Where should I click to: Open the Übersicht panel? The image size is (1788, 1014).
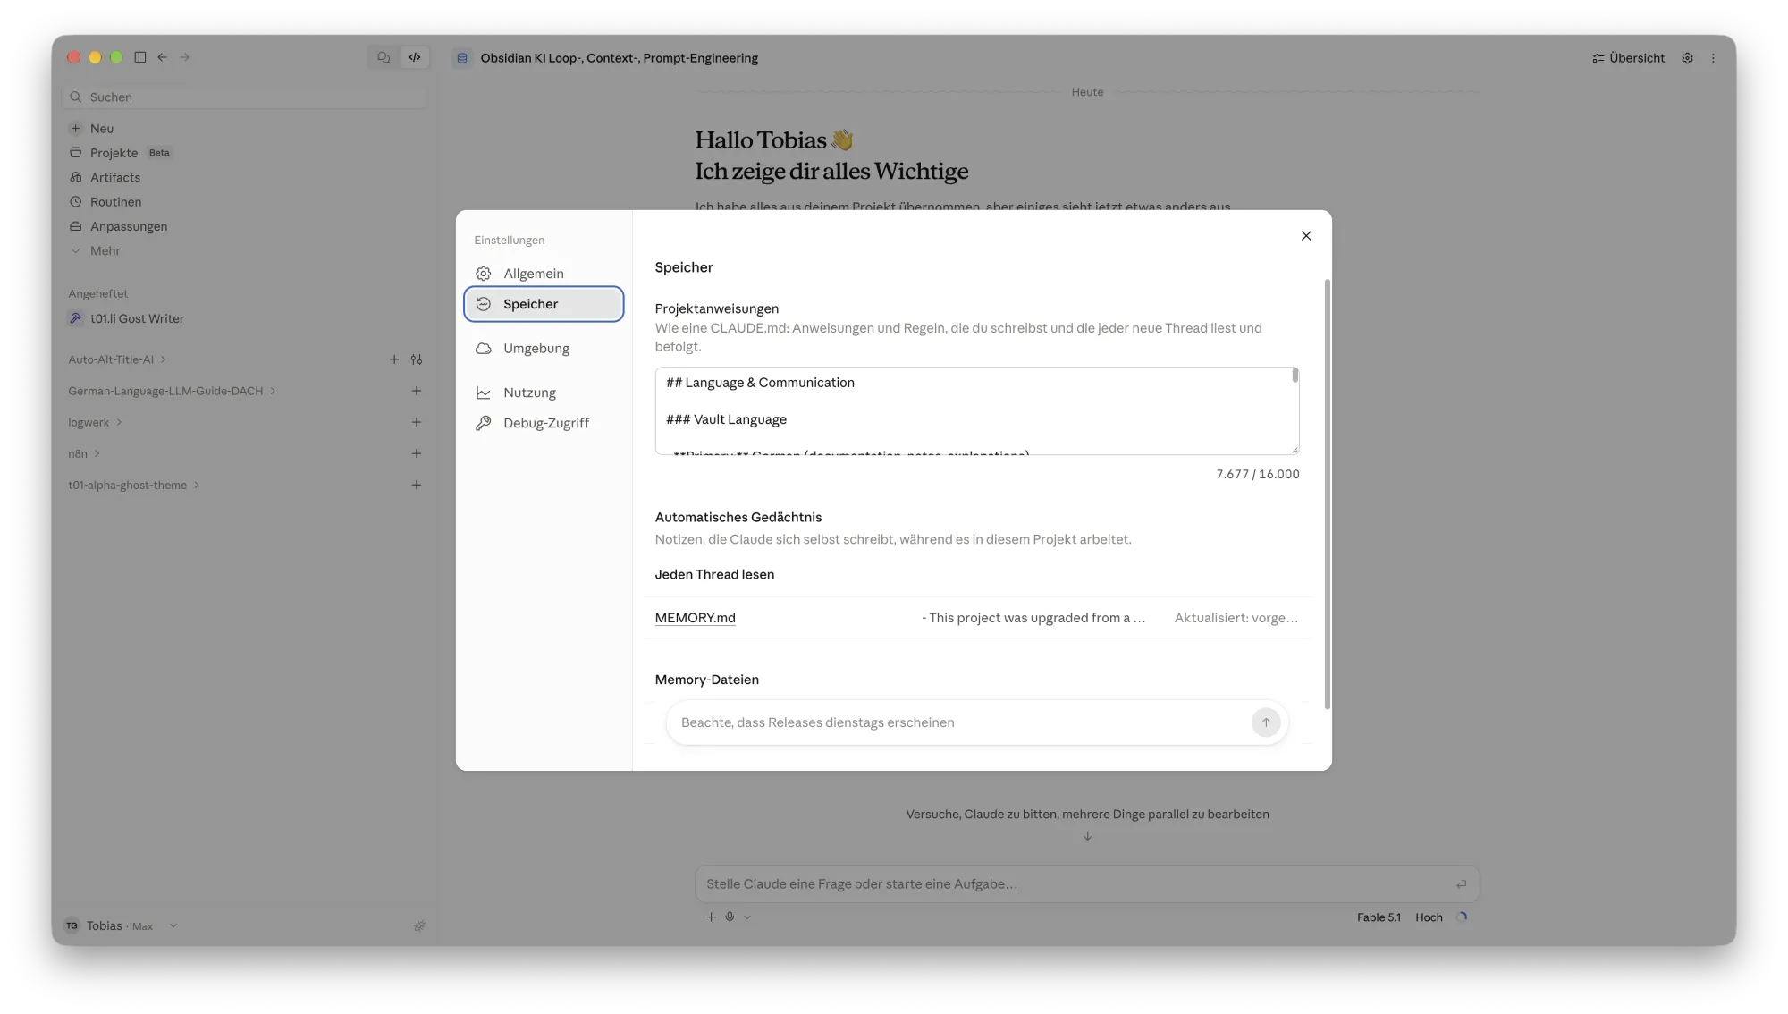tap(1628, 58)
